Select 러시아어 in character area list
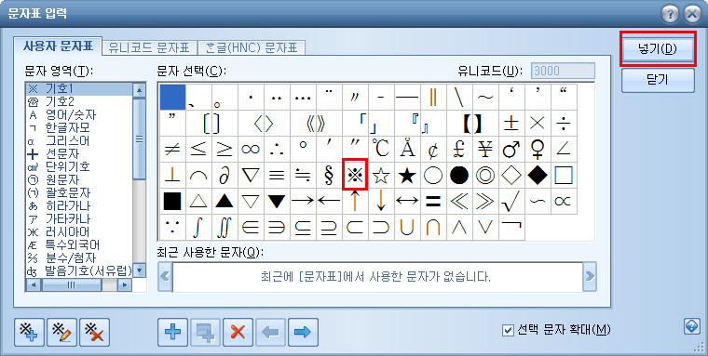Image resolution: width=708 pixels, height=356 pixels. (79, 232)
